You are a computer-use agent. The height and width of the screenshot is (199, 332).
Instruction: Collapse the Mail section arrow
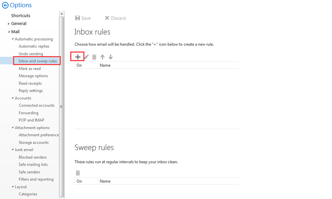pos(9,32)
